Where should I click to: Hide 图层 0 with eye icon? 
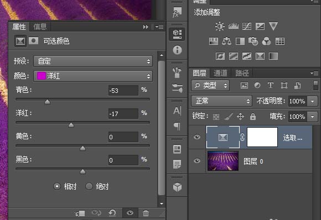197,161
